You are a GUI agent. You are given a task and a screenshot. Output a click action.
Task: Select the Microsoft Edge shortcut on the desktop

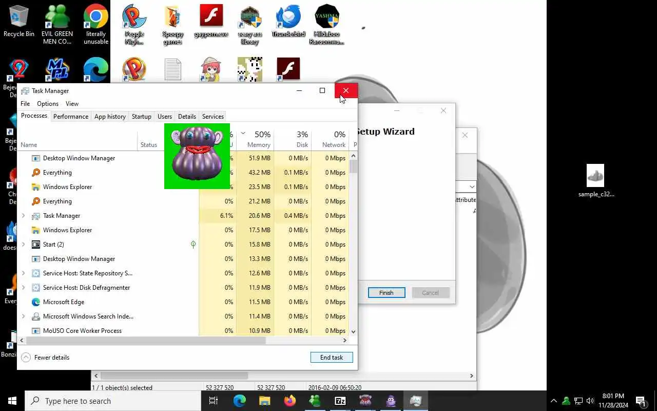[x=96, y=70]
